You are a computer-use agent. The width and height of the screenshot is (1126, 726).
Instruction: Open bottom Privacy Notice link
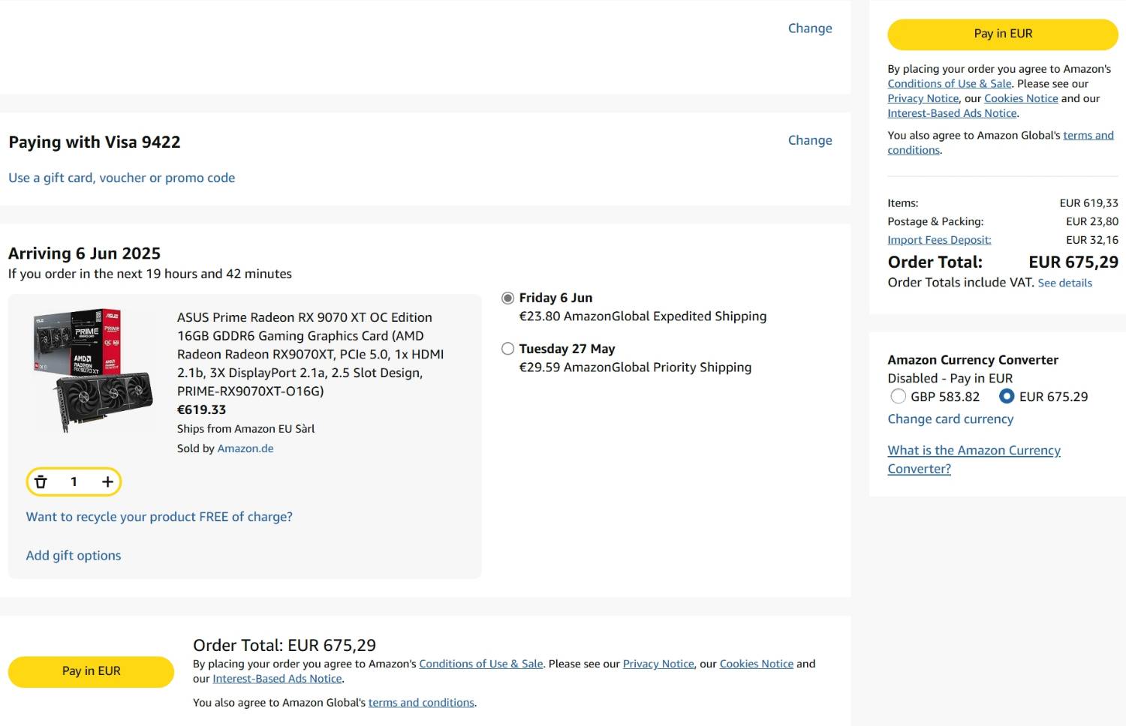click(658, 664)
